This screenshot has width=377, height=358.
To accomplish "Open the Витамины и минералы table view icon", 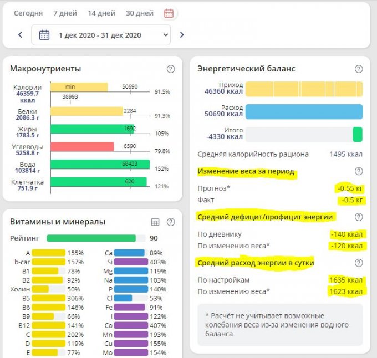I will (x=155, y=222).
